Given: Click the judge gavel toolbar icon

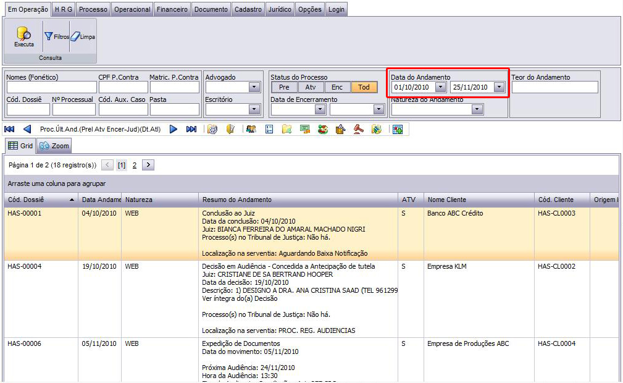Looking at the screenshot, I should [358, 129].
